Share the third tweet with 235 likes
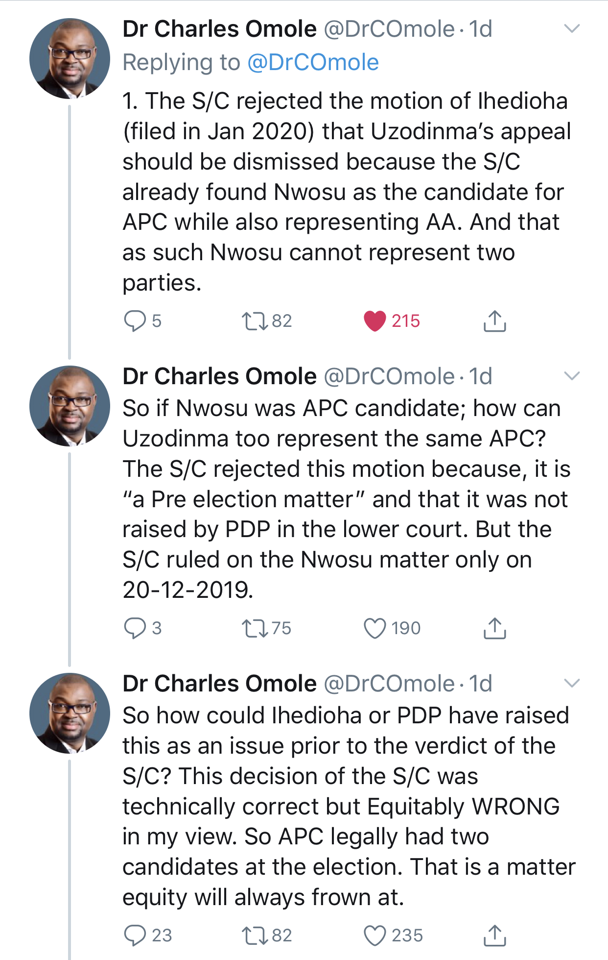The width and height of the screenshot is (608, 960). [494, 935]
